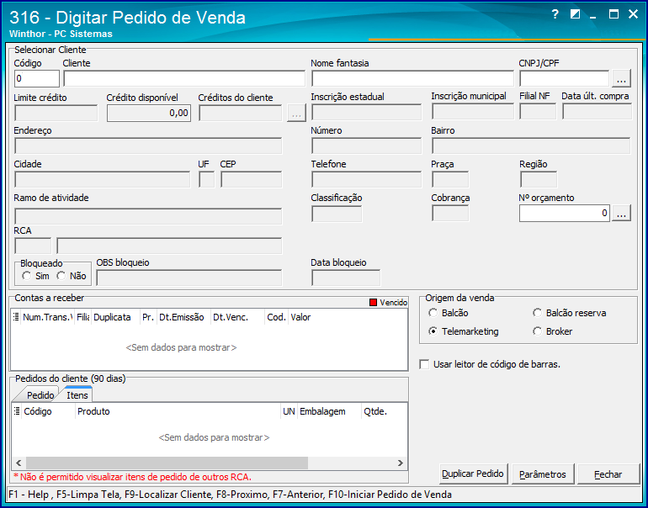Click the Nº orçamento input field

tap(565, 213)
